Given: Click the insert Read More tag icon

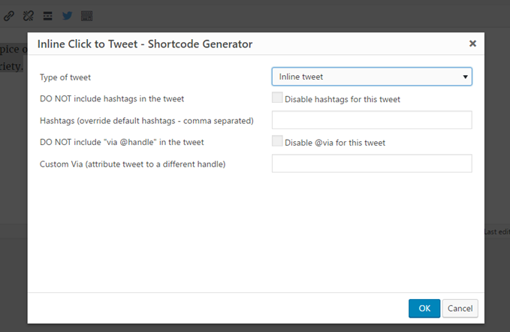Looking at the screenshot, I should click(48, 16).
